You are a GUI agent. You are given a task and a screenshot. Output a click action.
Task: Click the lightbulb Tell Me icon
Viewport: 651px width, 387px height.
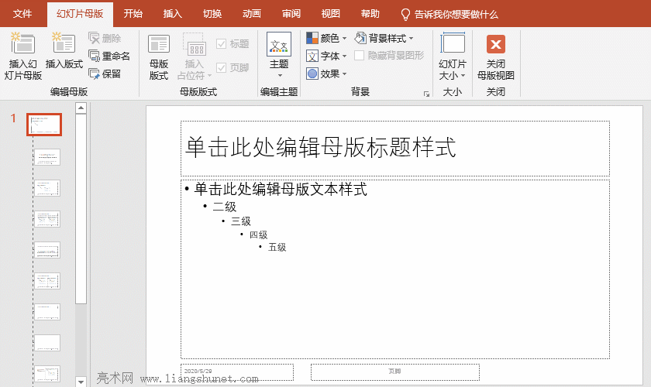click(x=405, y=15)
